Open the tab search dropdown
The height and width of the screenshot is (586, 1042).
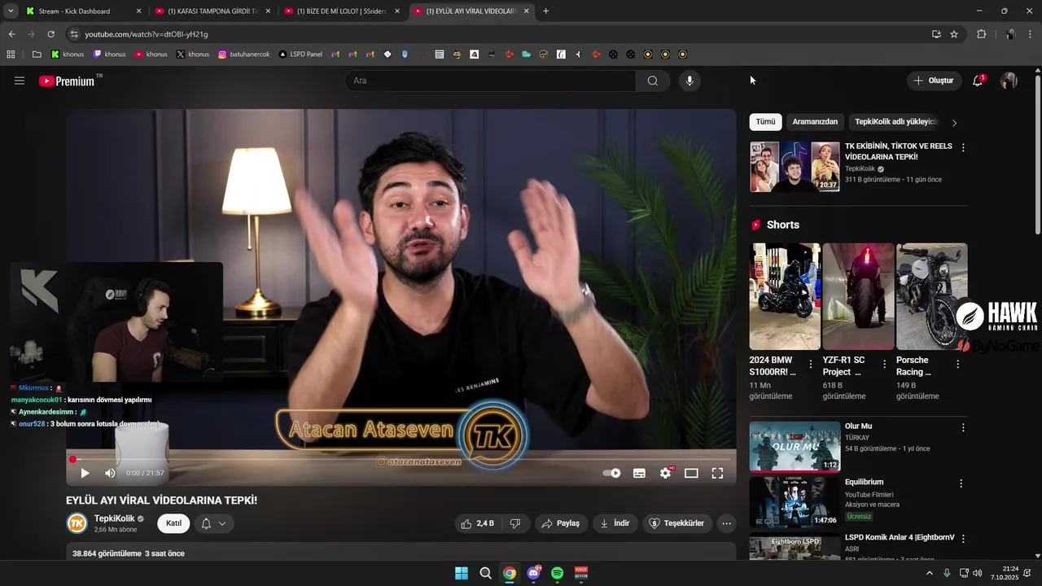[x=11, y=11]
